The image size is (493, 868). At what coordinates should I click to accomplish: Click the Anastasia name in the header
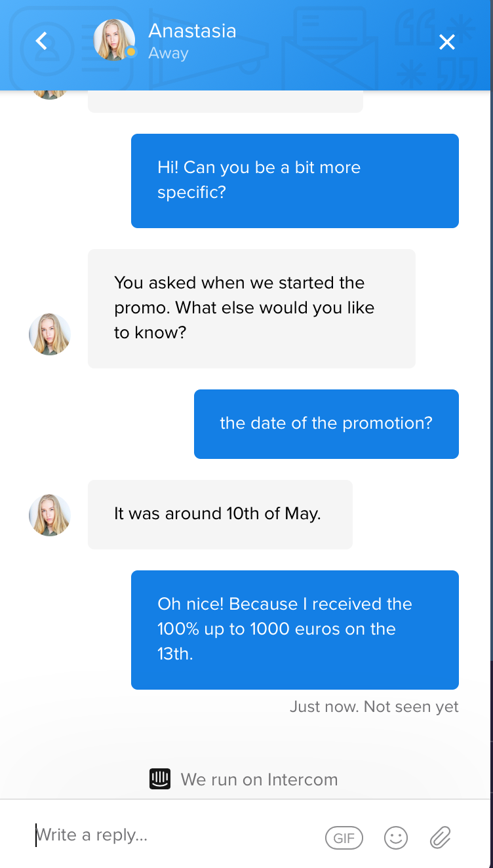click(192, 31)
